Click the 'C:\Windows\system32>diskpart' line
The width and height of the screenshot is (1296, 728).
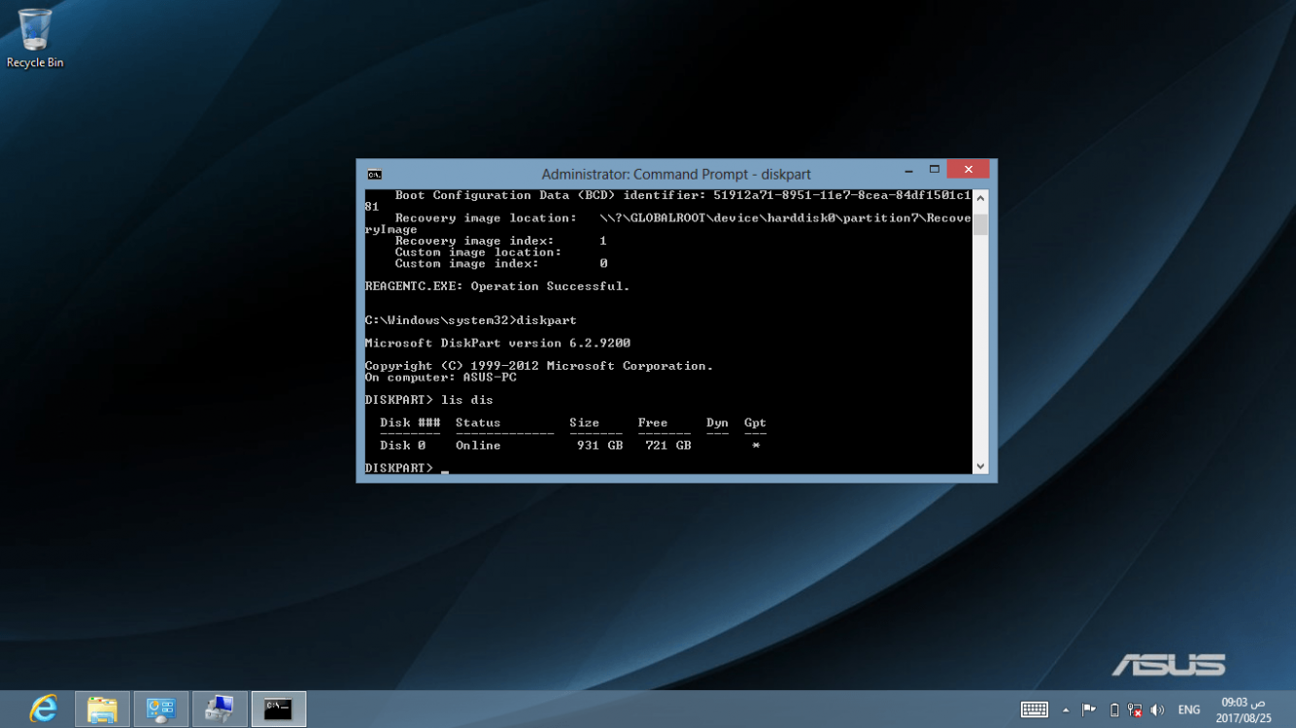[471, 320]
